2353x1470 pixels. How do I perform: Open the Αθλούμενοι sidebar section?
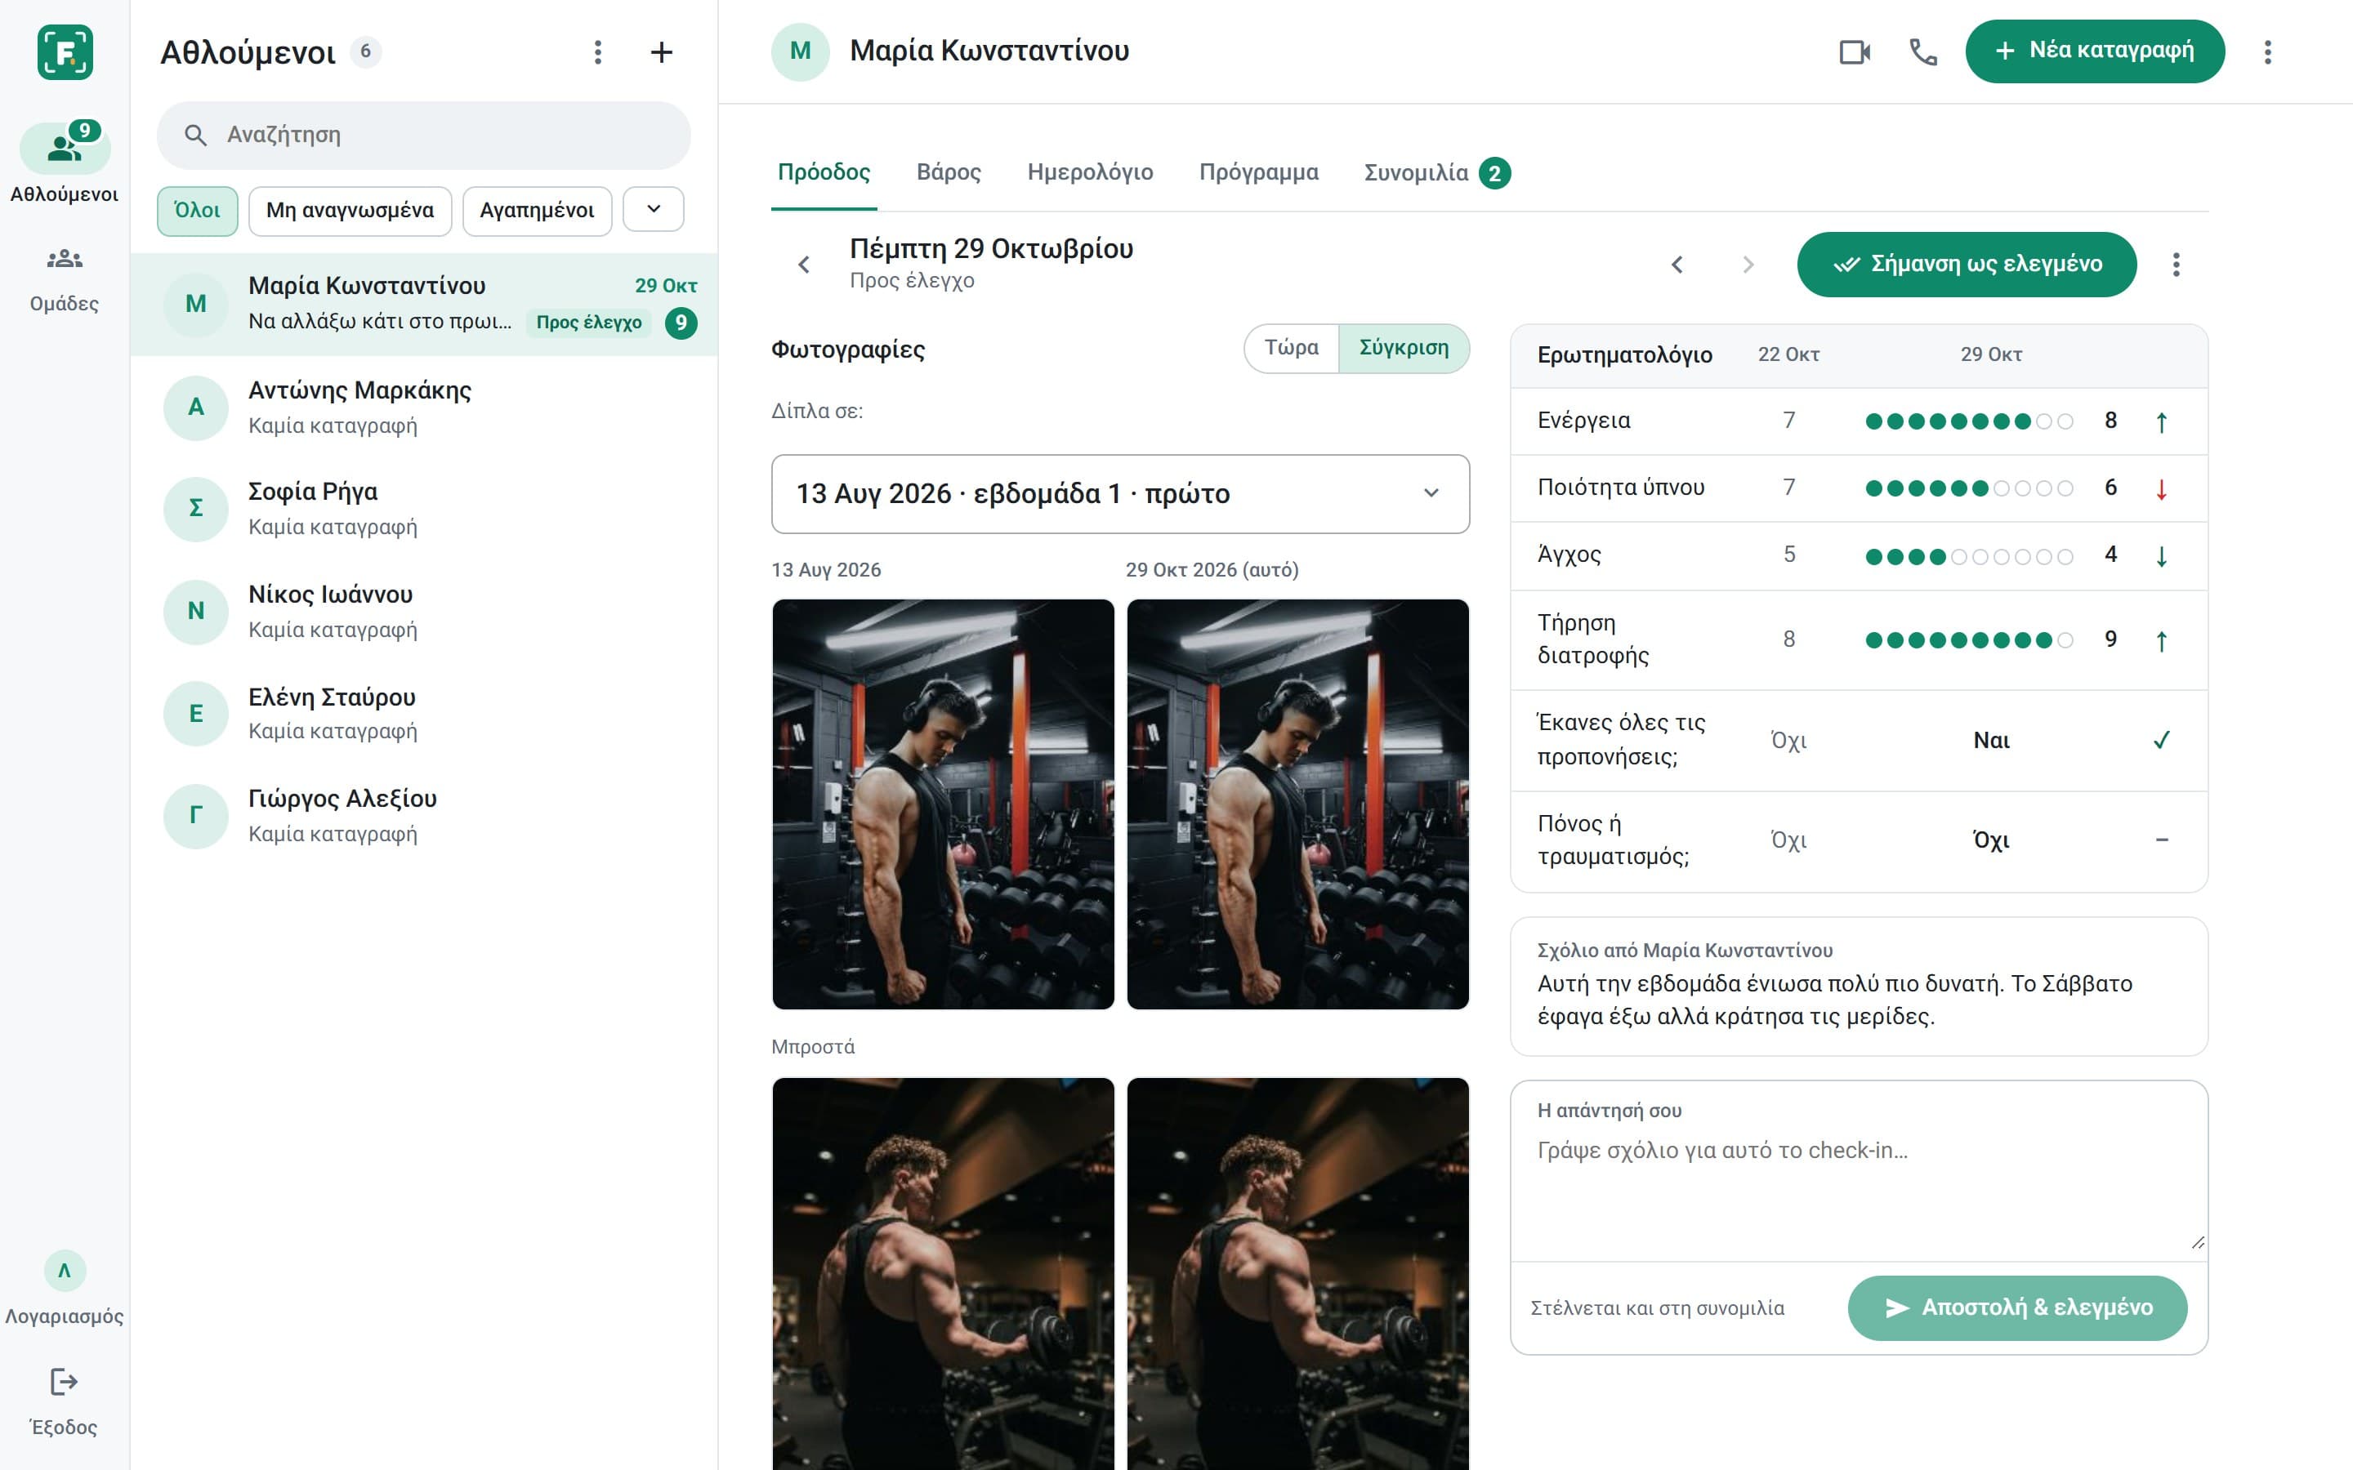[x=65, y=163]
